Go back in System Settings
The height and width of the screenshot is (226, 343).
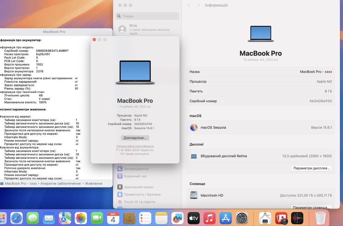coord(189,5)
